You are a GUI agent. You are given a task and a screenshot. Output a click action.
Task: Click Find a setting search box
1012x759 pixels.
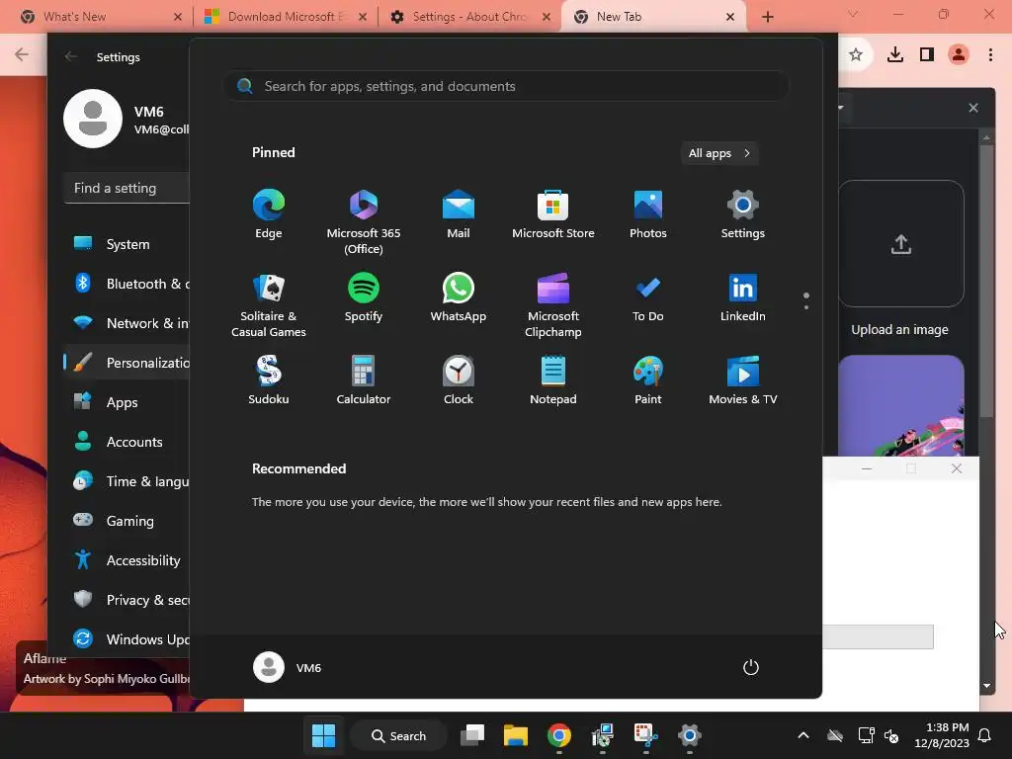pos(127,188)
